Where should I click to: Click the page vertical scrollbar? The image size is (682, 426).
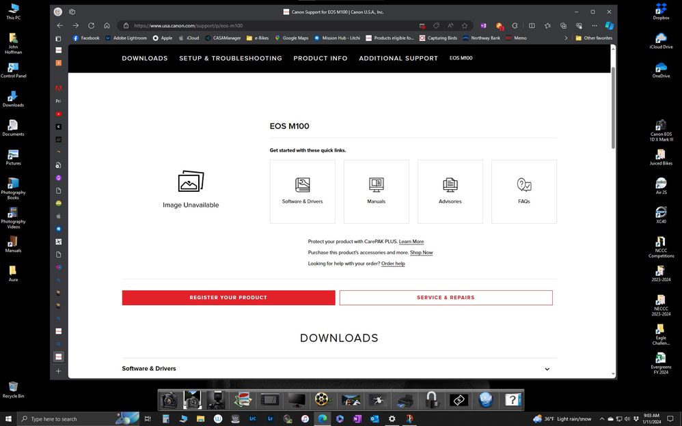pos(613,109)
